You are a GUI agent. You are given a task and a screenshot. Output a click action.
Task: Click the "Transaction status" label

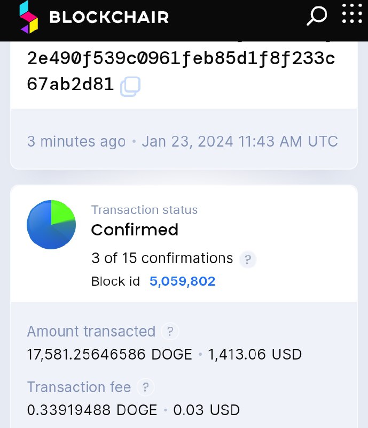coord(144,210)
